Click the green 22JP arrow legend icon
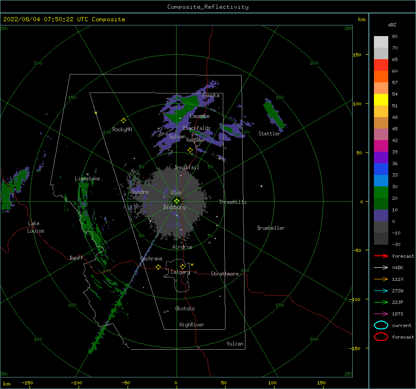This screenshot has height=389, width=416. pyautogui.click(x=381, y=302)
